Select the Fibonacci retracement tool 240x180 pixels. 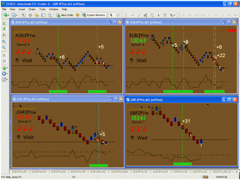152,15
